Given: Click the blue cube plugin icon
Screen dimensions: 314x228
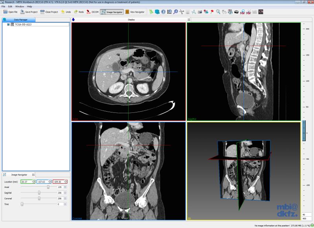Looking at the screenshot, I should click(x=157, y=12).
